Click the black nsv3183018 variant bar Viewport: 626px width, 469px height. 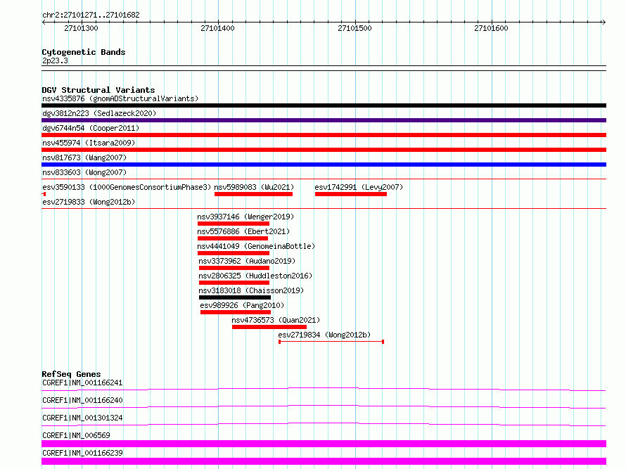[235, 297]
